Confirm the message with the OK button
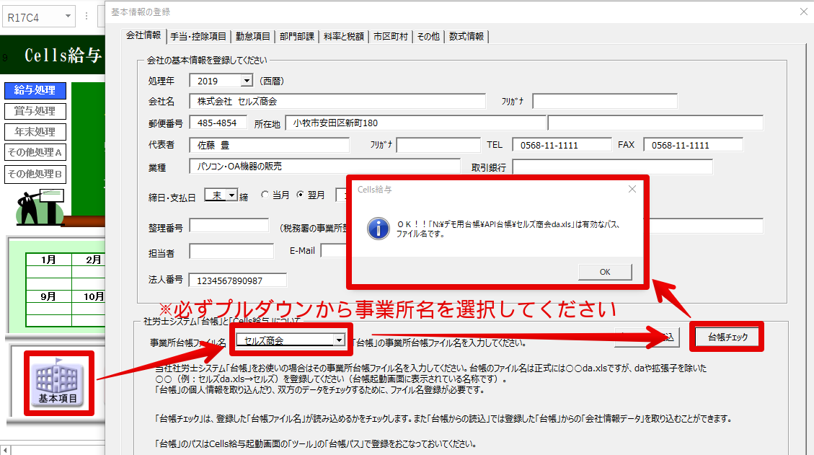814x455 pixels. click(605, 272)
